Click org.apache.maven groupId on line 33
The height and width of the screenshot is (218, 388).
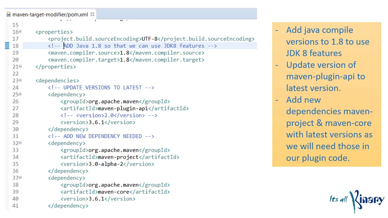pyautogui.click(x=113, y=150)
